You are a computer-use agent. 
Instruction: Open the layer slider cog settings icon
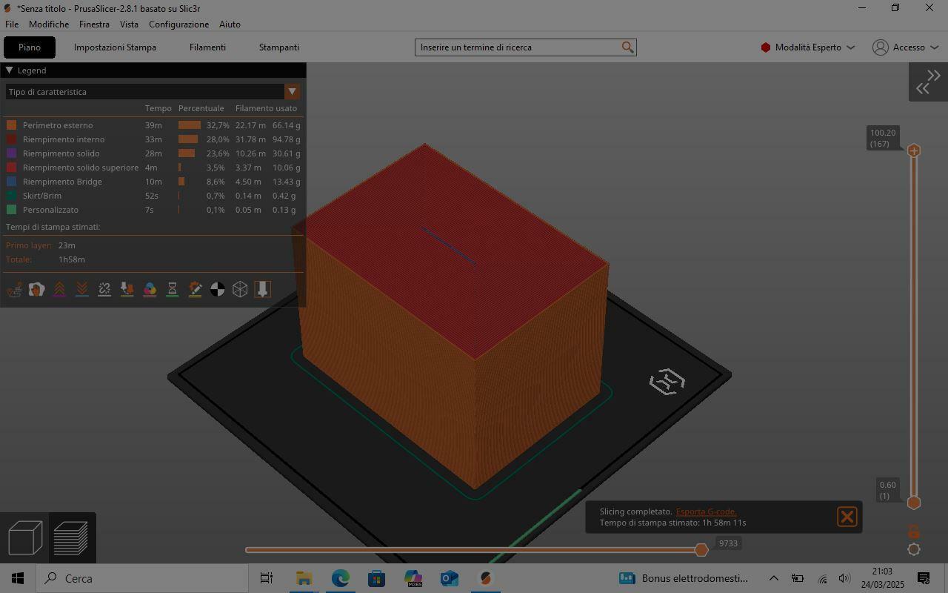tap(914, 549)
